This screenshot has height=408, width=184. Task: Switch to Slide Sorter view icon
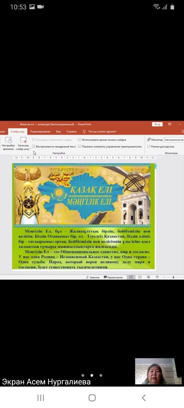coord(140,277)
